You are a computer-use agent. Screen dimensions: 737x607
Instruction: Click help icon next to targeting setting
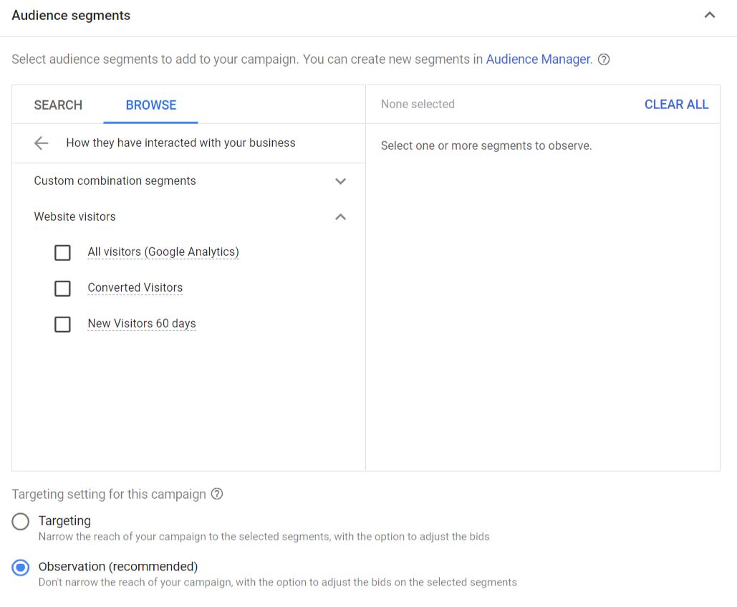pos(217,494)
